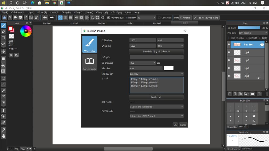Screen dimensions: 269x151
Task: Click OK in new image dialog
Action: pos(175,125)
